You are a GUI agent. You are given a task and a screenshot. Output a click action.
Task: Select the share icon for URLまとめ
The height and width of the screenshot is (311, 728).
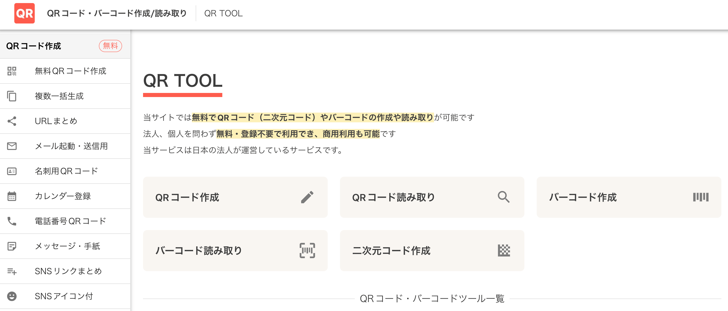point(12,121)
